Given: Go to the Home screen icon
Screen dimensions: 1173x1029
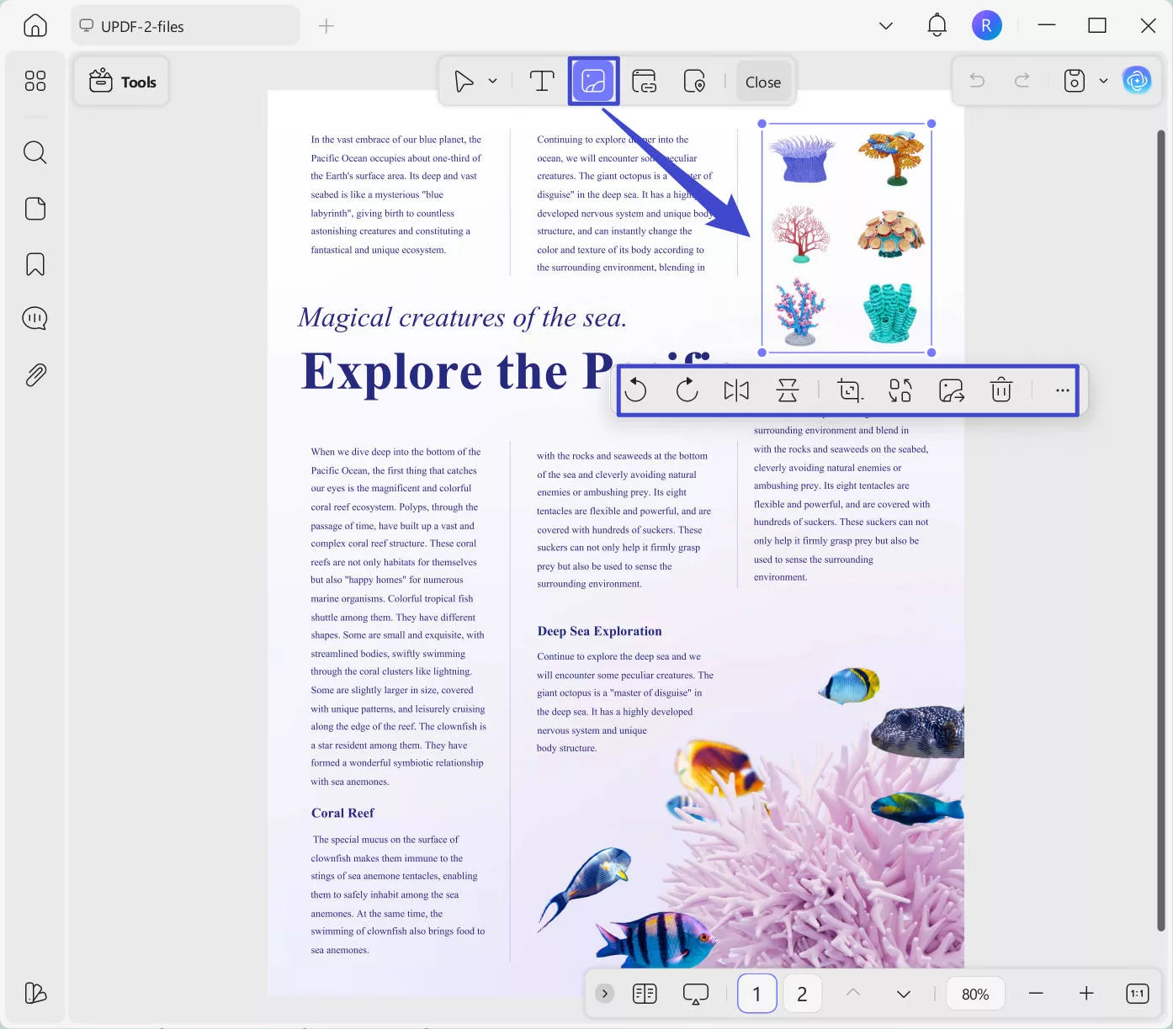Looking at the screenshot, I should click(x=35, y=26).
